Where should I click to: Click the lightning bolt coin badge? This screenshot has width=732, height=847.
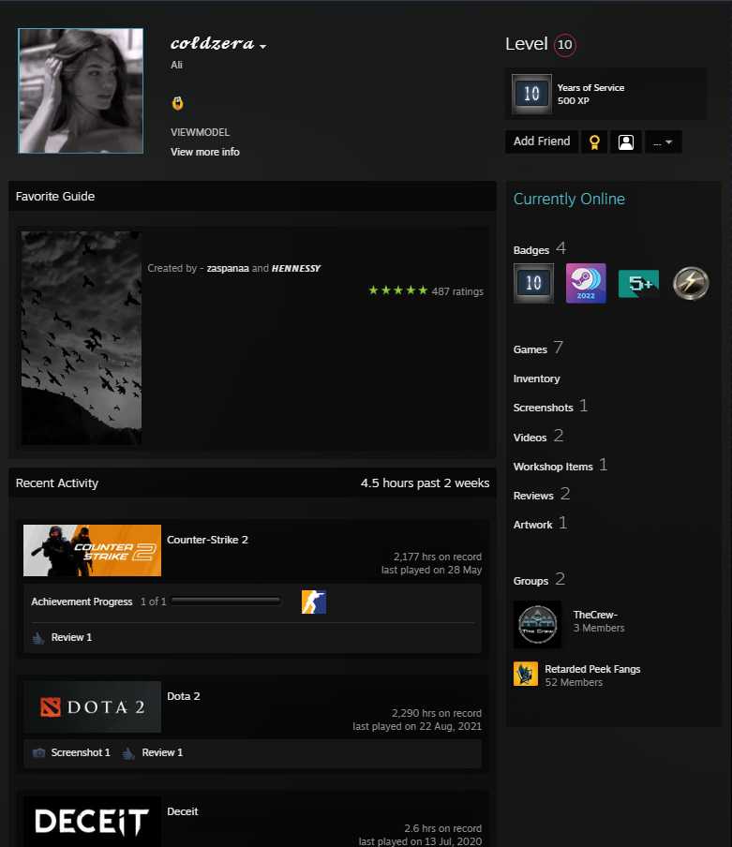691,283
